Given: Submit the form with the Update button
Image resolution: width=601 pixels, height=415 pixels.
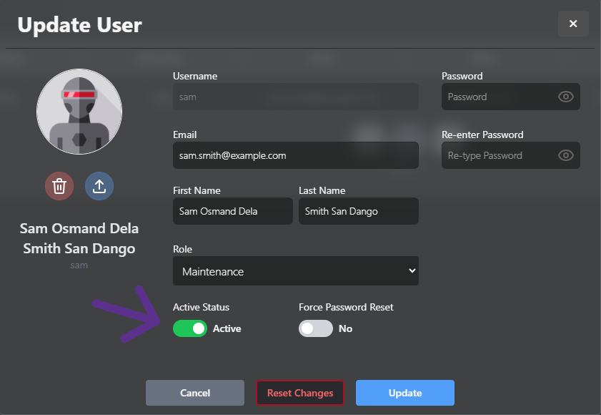Looking at the screenshot, I should click(x=405, y=393).
